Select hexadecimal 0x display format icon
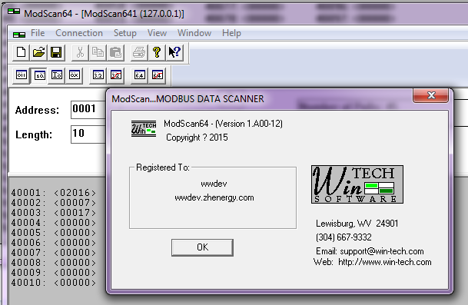The image size is (468, 305). pos(75,75)
